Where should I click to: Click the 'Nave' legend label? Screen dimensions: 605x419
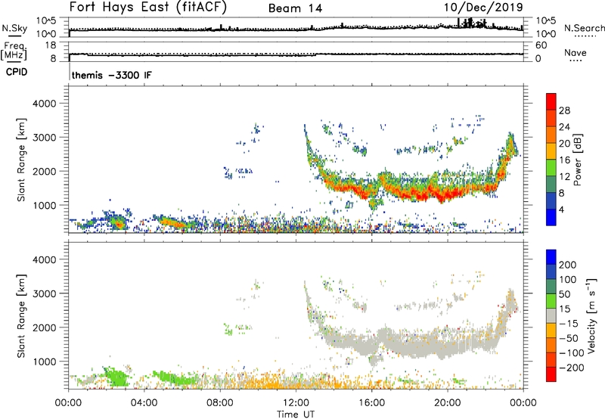click(x=576, y=52)
